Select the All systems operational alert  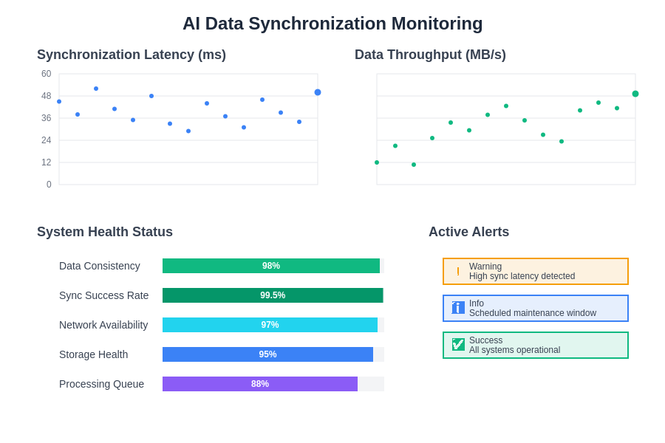(535, 346)
